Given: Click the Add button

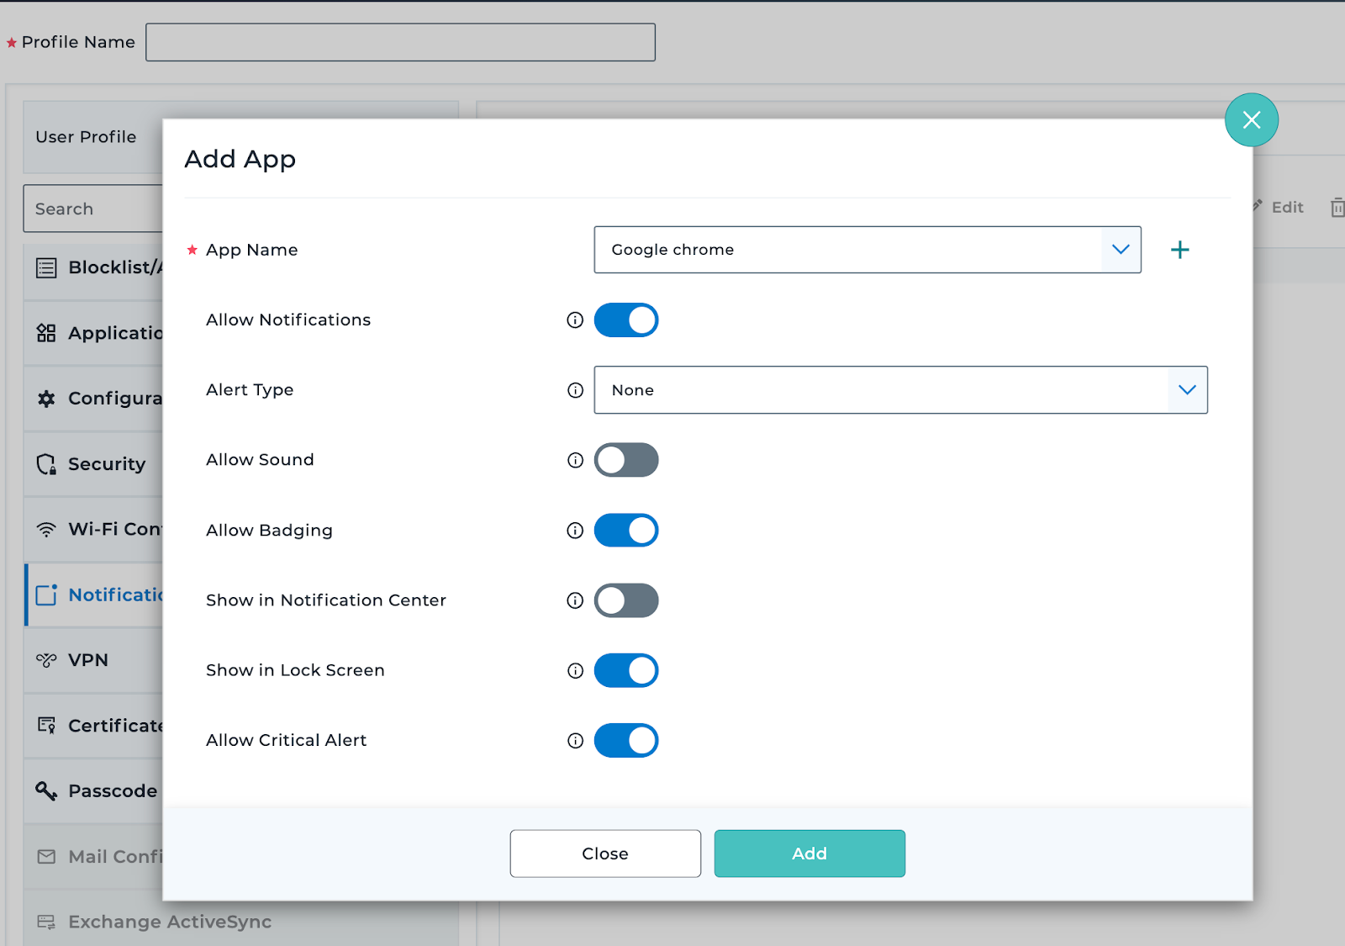Looking at the screenshot, I should pos(810,854).
